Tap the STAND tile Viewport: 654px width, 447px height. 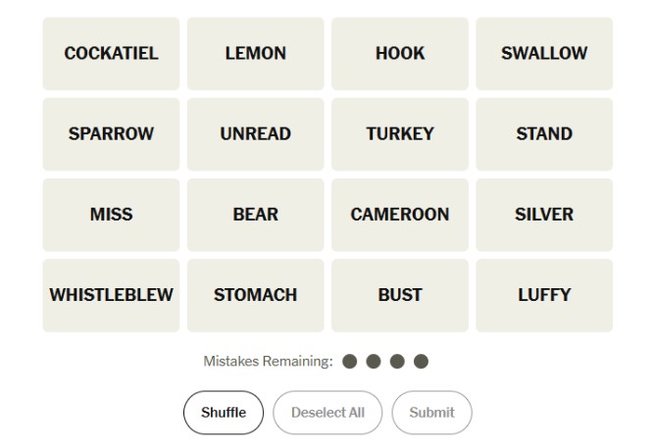(x=544, y=134)
